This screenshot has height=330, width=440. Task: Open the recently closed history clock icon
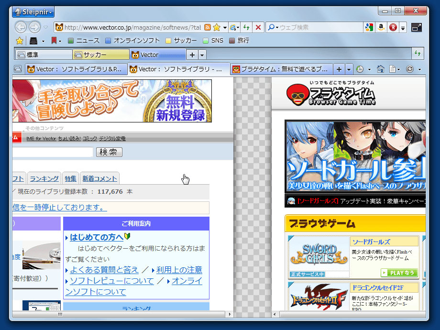[x=360, y=69]
